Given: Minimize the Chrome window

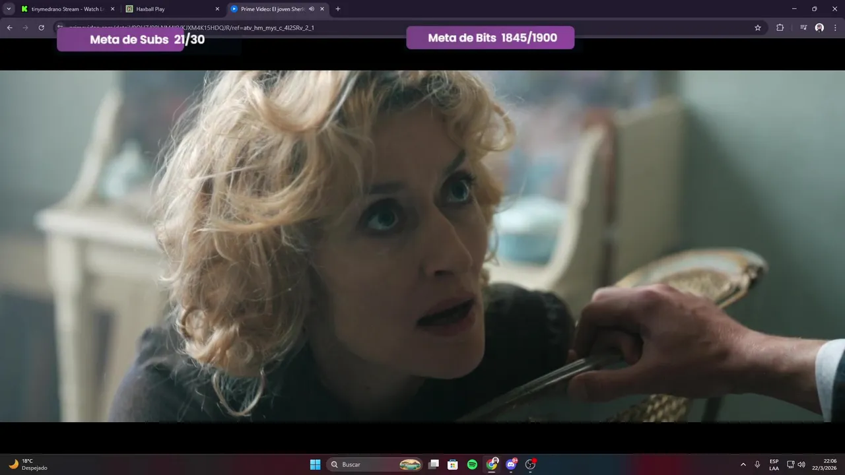Looking at the screenshot, I should click(795, 9).
